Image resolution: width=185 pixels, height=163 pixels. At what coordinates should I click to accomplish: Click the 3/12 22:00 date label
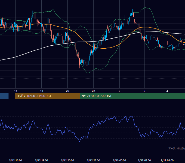click(x=93, y=160)
